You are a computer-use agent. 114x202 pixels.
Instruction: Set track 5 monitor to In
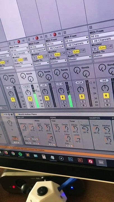click(69, 52)
